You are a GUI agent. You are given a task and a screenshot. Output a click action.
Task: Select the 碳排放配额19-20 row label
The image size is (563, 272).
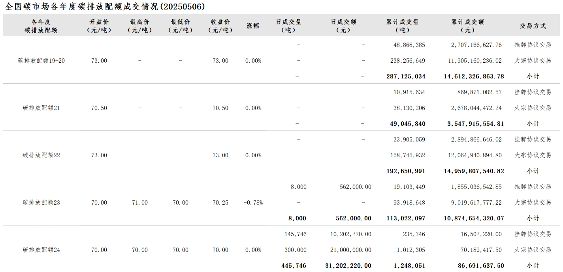41,61
